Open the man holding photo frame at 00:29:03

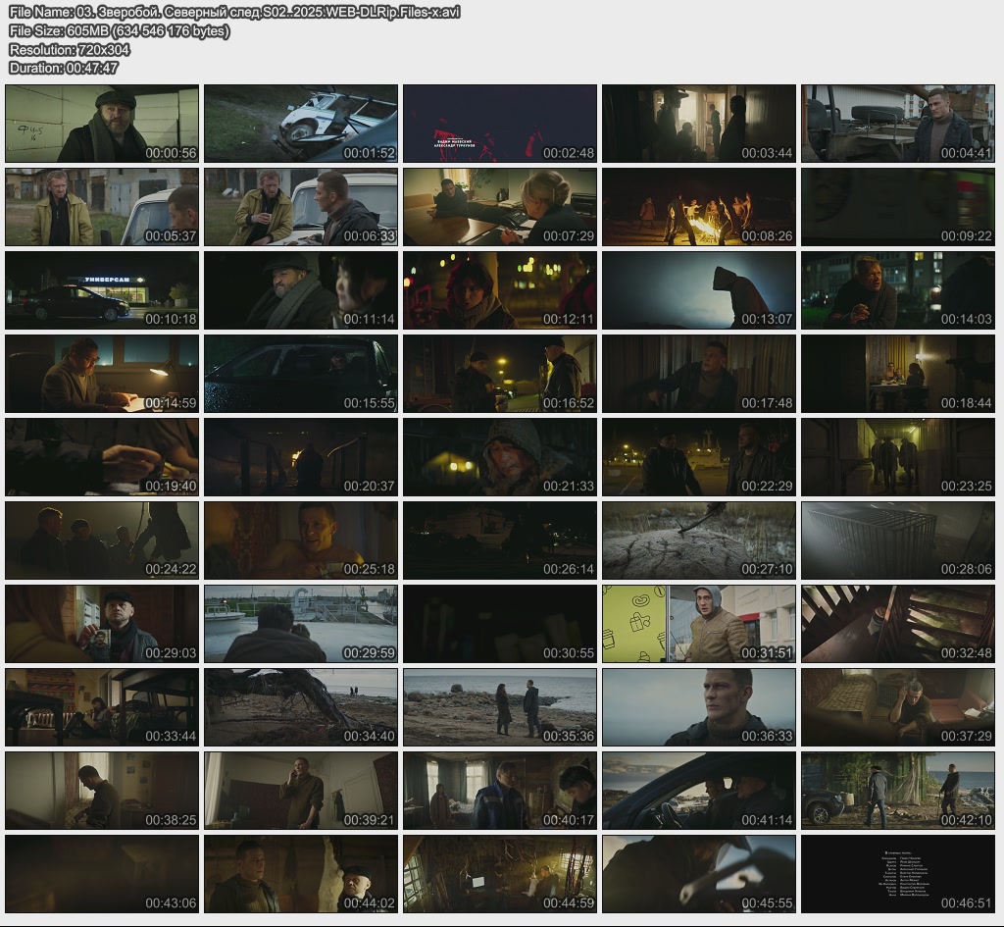pyautogui.click(x=102, y=624)
